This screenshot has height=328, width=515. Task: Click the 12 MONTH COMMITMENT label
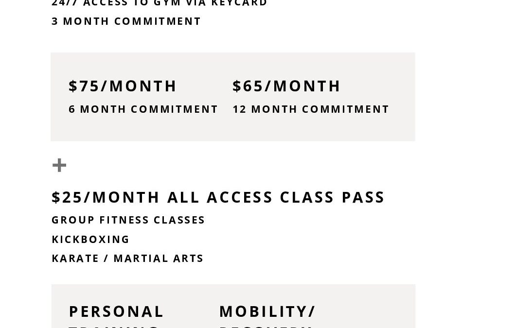click(x=311, y=109)
